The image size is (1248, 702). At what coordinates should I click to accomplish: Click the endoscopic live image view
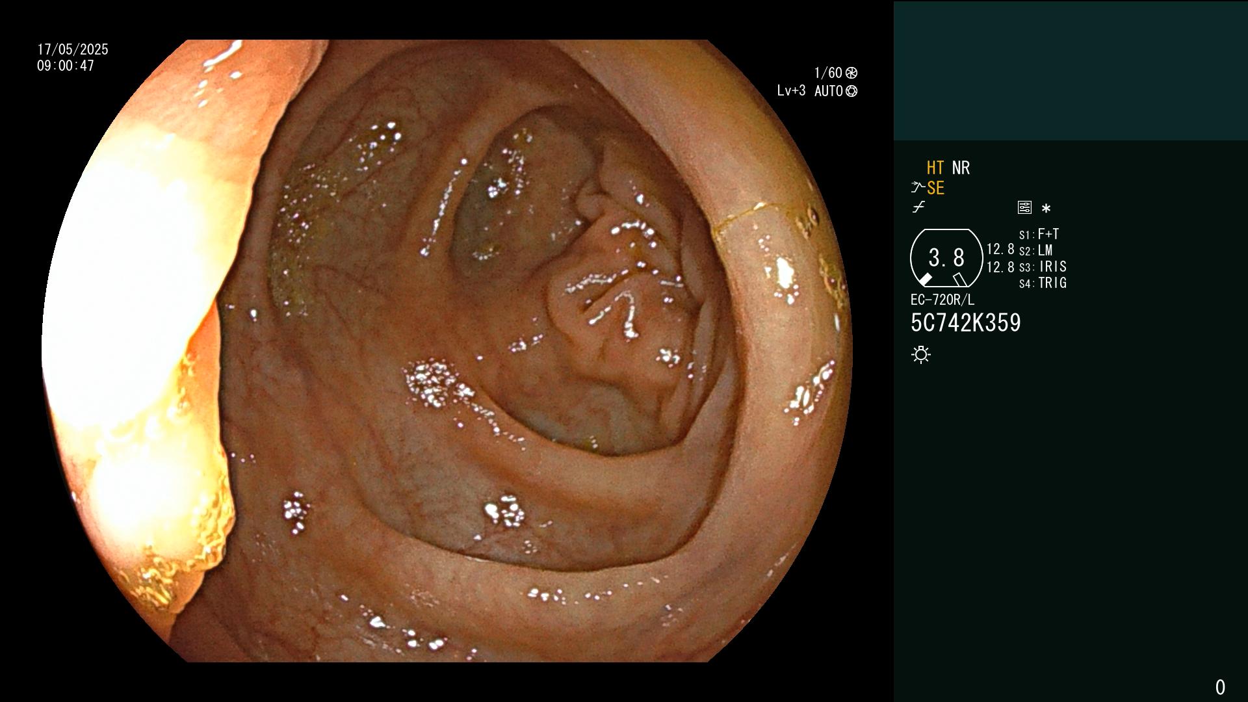coord(447,351)
